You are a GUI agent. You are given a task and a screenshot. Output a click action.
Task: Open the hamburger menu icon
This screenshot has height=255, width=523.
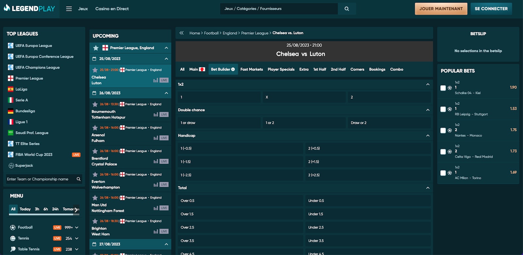(69, 9)
